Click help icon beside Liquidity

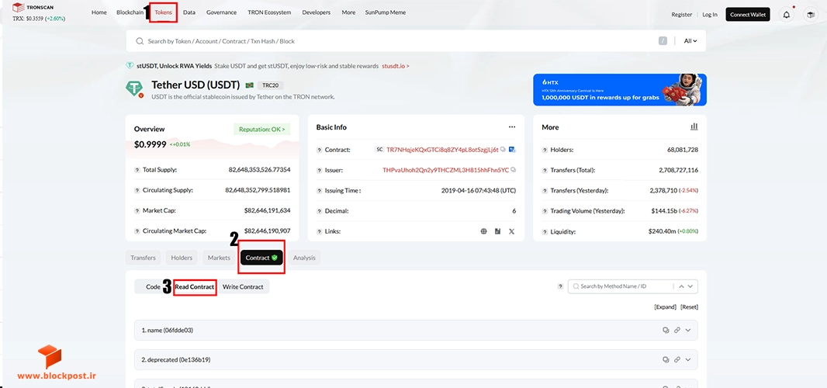(x=545, y=232)
